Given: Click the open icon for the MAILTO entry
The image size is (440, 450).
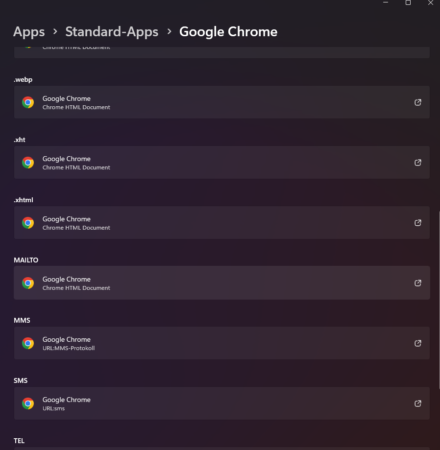Looking at the screenshot, I should click(x=418, y=283).
